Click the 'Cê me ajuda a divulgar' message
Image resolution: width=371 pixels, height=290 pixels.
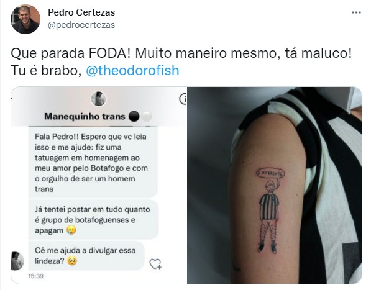(x=86, y=256)
